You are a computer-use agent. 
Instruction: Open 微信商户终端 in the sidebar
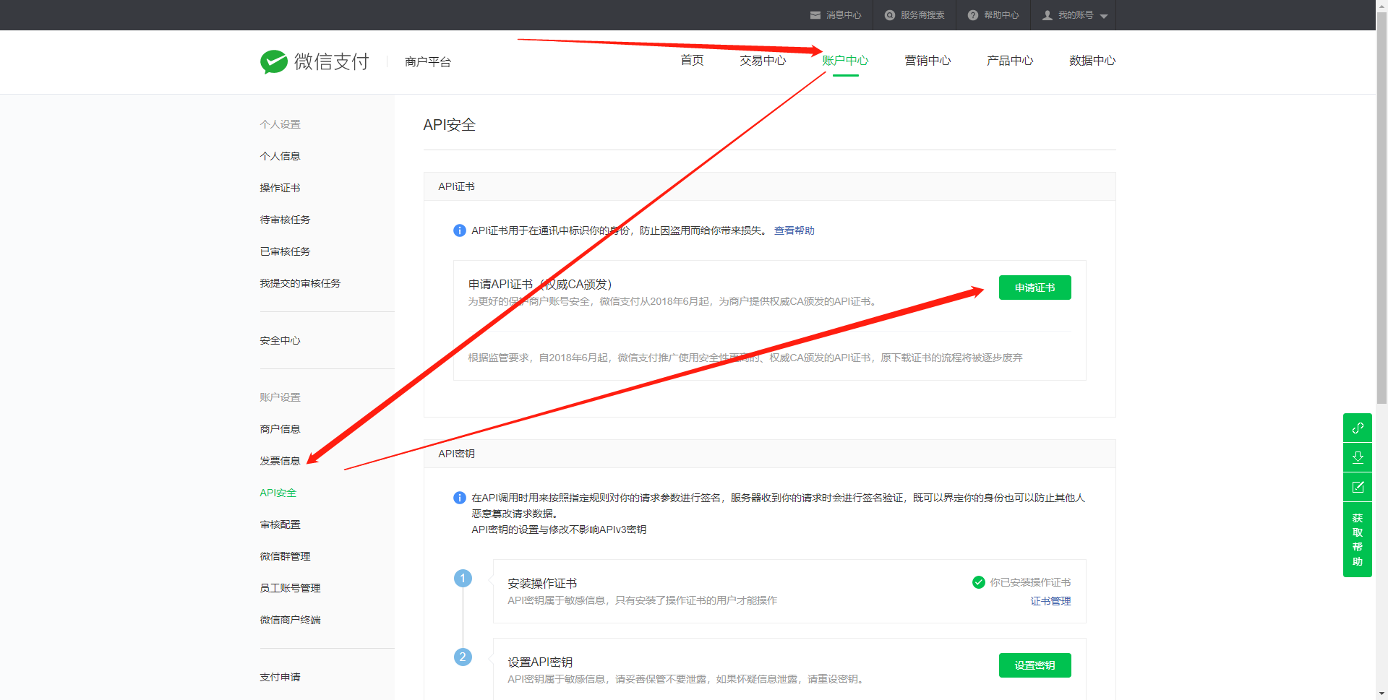tap(290, 620)
